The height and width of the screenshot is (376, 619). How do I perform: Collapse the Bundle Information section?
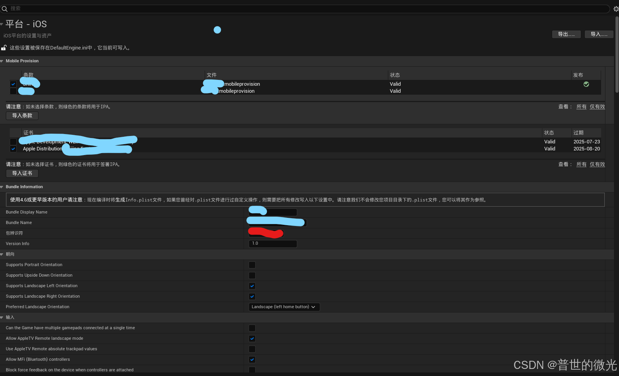(2, 187)
